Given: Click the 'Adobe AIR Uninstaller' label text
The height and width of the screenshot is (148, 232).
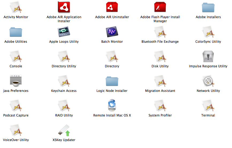Looking at the screenshot, I should pyautogui.click(x=112, y=17).
